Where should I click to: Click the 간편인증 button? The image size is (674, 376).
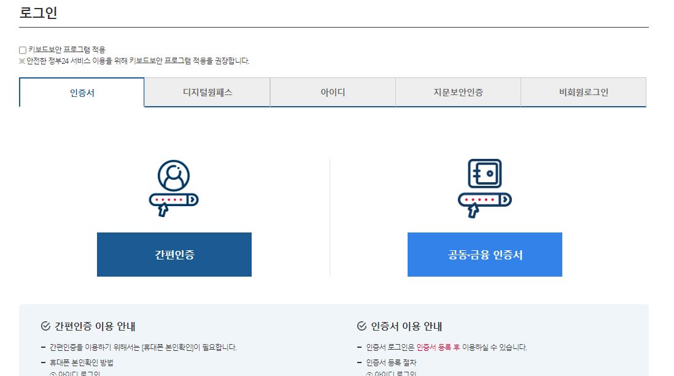(174, 255)
